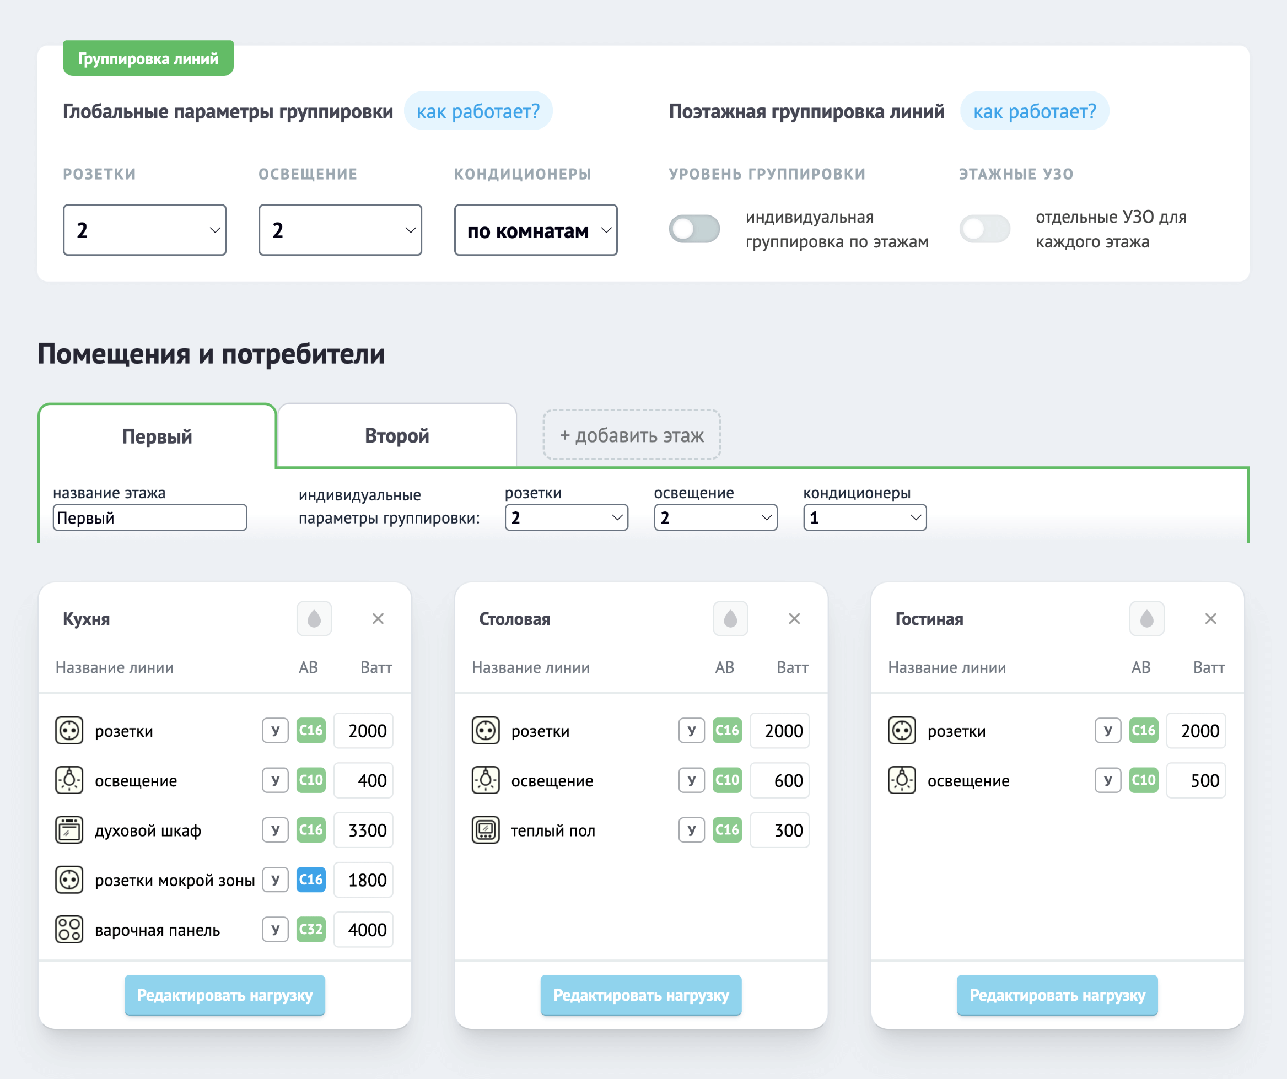
Task: Edit load for Гостиная room
Action: pos(1057,995)
